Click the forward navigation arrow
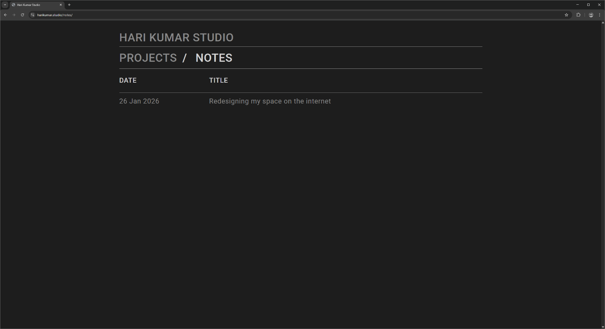Image resolution: width=605 pixels, height=329 pixels. [14, 15]
